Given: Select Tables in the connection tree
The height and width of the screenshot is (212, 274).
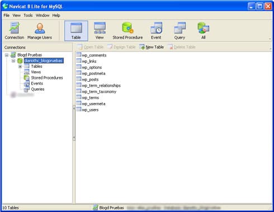Looking at the screenshot, I should 36,66.
